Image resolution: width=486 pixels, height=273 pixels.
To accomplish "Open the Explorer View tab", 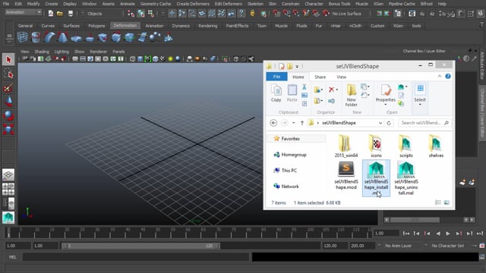I will tap(341, 77).
